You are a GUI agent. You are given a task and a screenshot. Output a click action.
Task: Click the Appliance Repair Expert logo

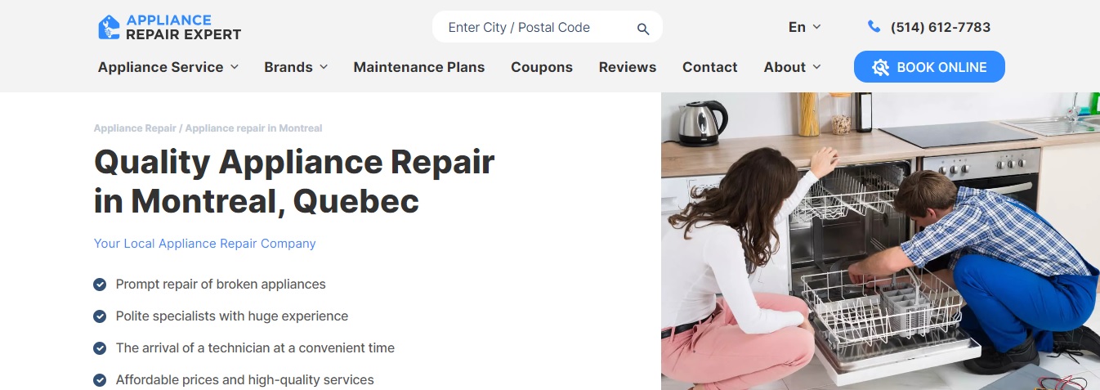[x=169, y=27]
